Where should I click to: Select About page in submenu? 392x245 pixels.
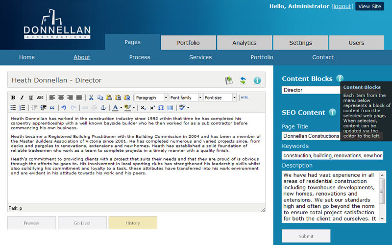point(82,57)
